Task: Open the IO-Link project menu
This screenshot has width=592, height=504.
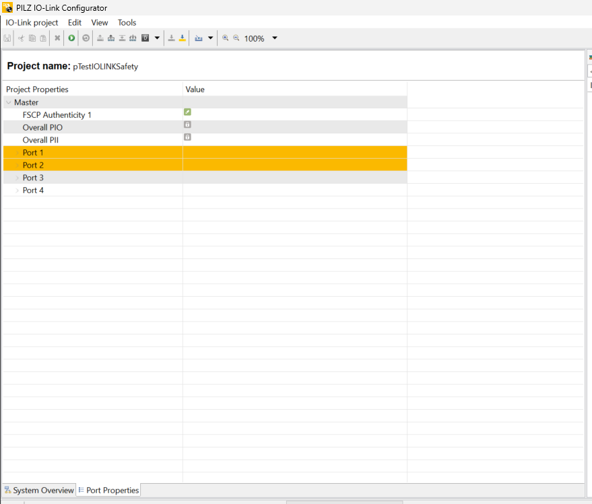Action: pyautogui.click(x=32, y=23)
